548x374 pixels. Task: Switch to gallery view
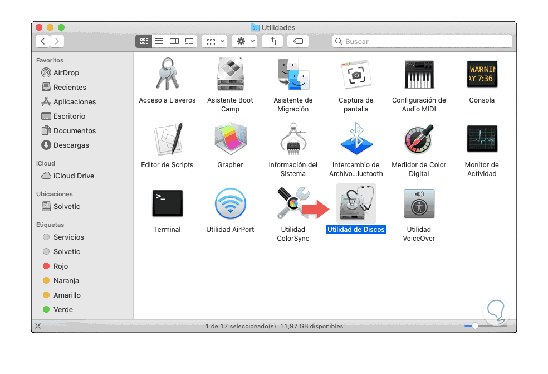(x=189, y=41)
